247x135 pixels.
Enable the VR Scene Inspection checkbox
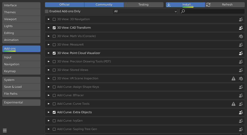point(54,79)
